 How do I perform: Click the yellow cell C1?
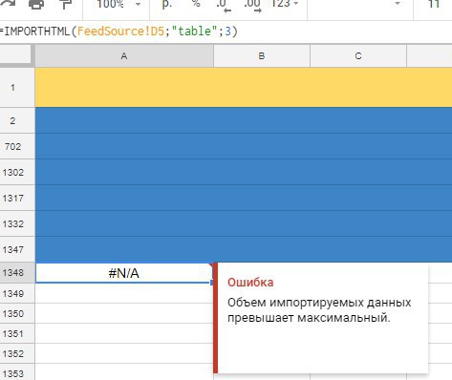[358, 87]
